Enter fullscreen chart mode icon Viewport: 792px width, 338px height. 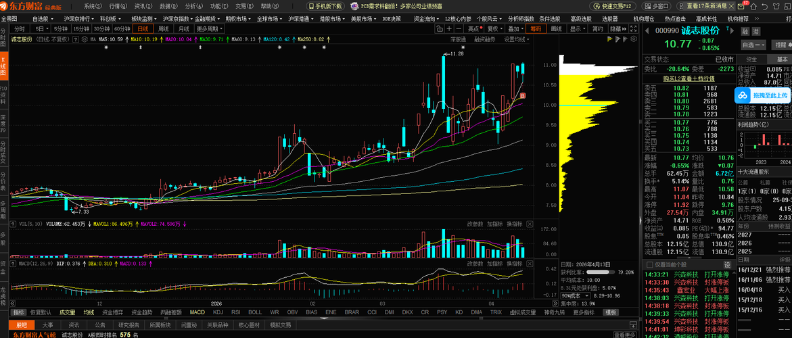coord(634,29)
